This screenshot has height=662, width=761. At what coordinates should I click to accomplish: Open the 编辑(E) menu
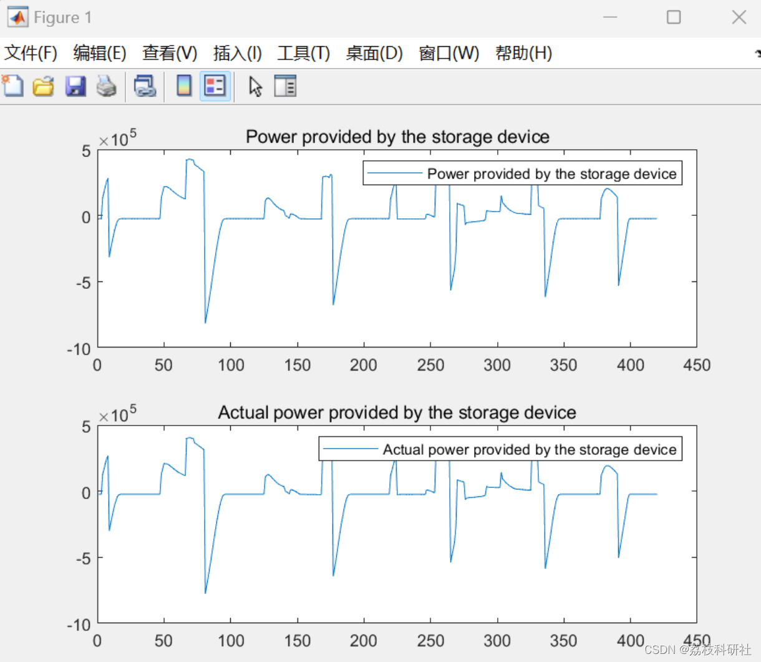click(100, 53)
